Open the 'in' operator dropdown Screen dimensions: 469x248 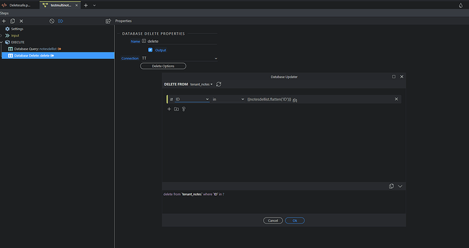[228, 99]
